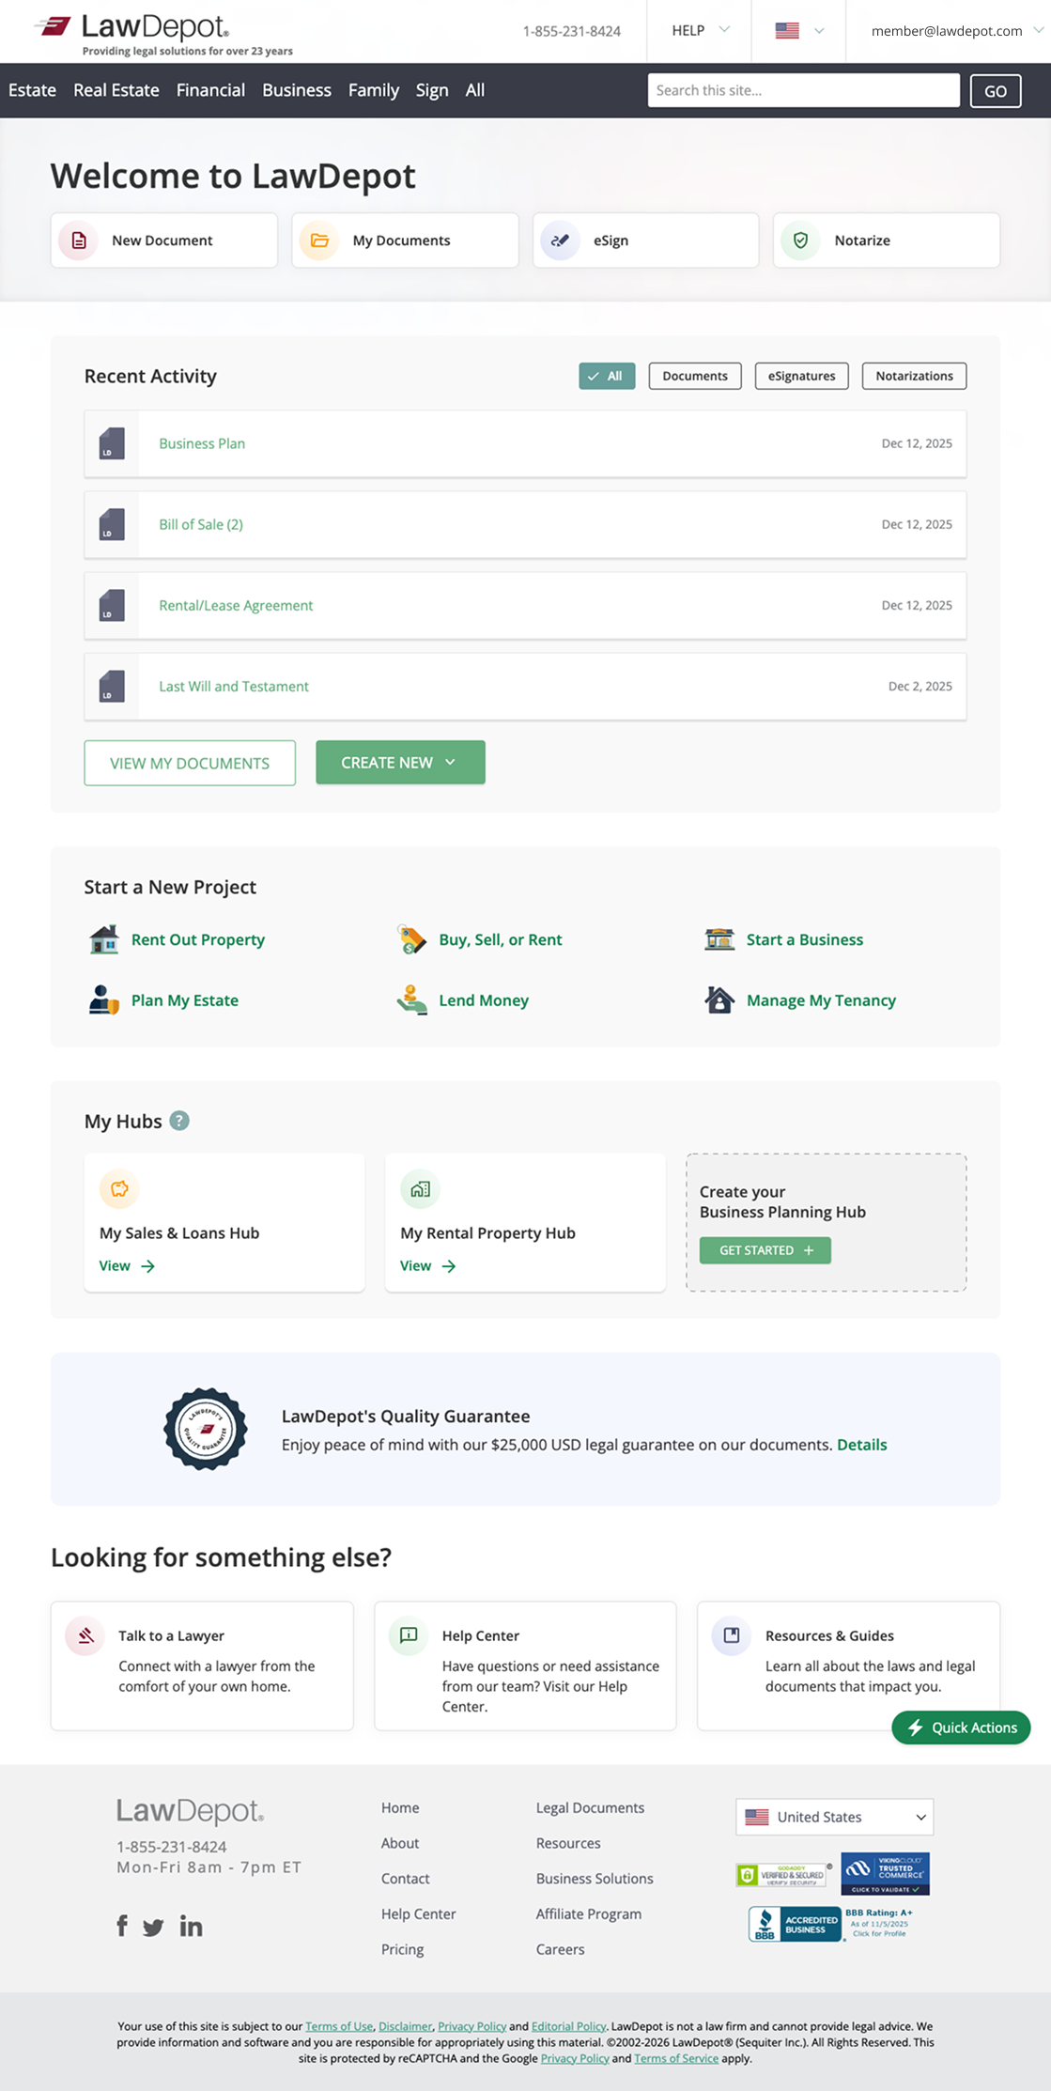Open the Affiliate Program footer link
The width and height of the screenshot is (1051, 2091).
point(589,1913)
